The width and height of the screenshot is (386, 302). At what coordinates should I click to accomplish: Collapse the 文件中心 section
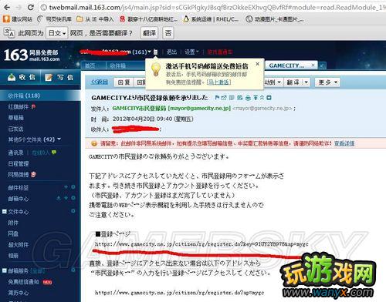4,212
